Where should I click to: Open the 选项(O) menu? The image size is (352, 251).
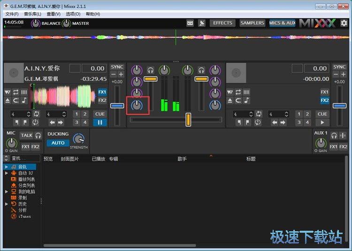[73, 14]
